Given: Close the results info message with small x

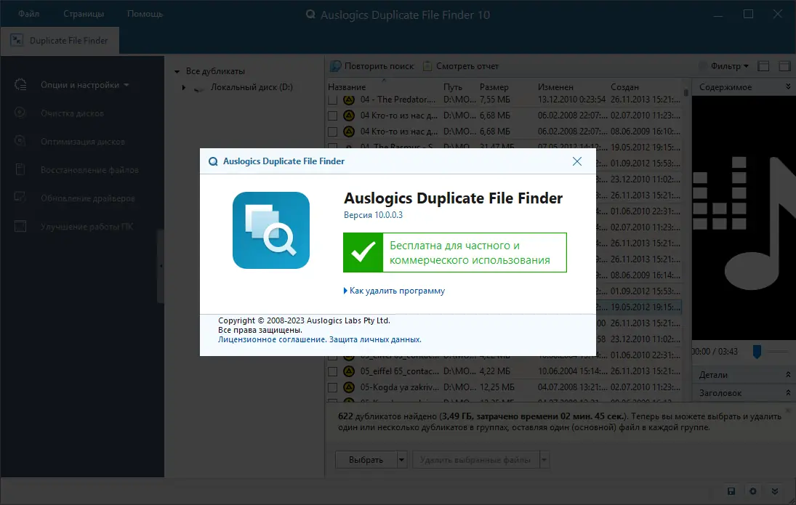Looking at the screenshot, I should tap(788, 410).
